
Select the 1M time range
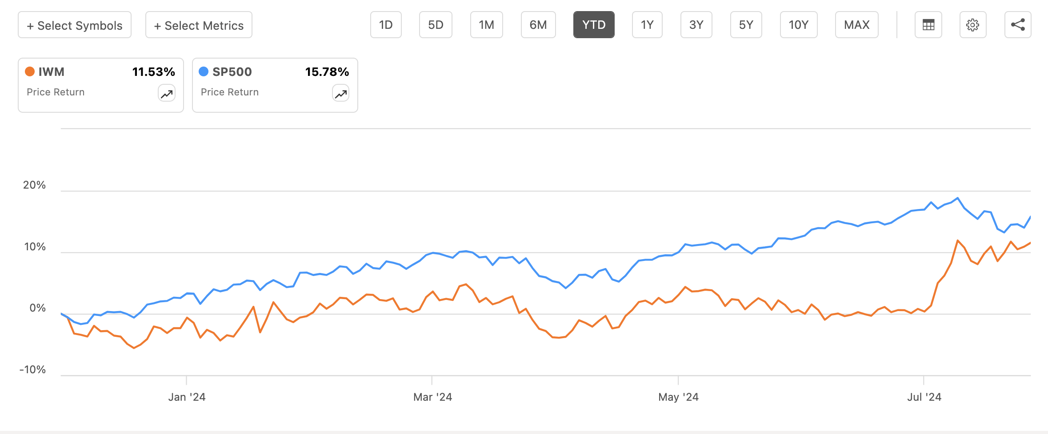[x=486, y=25]
